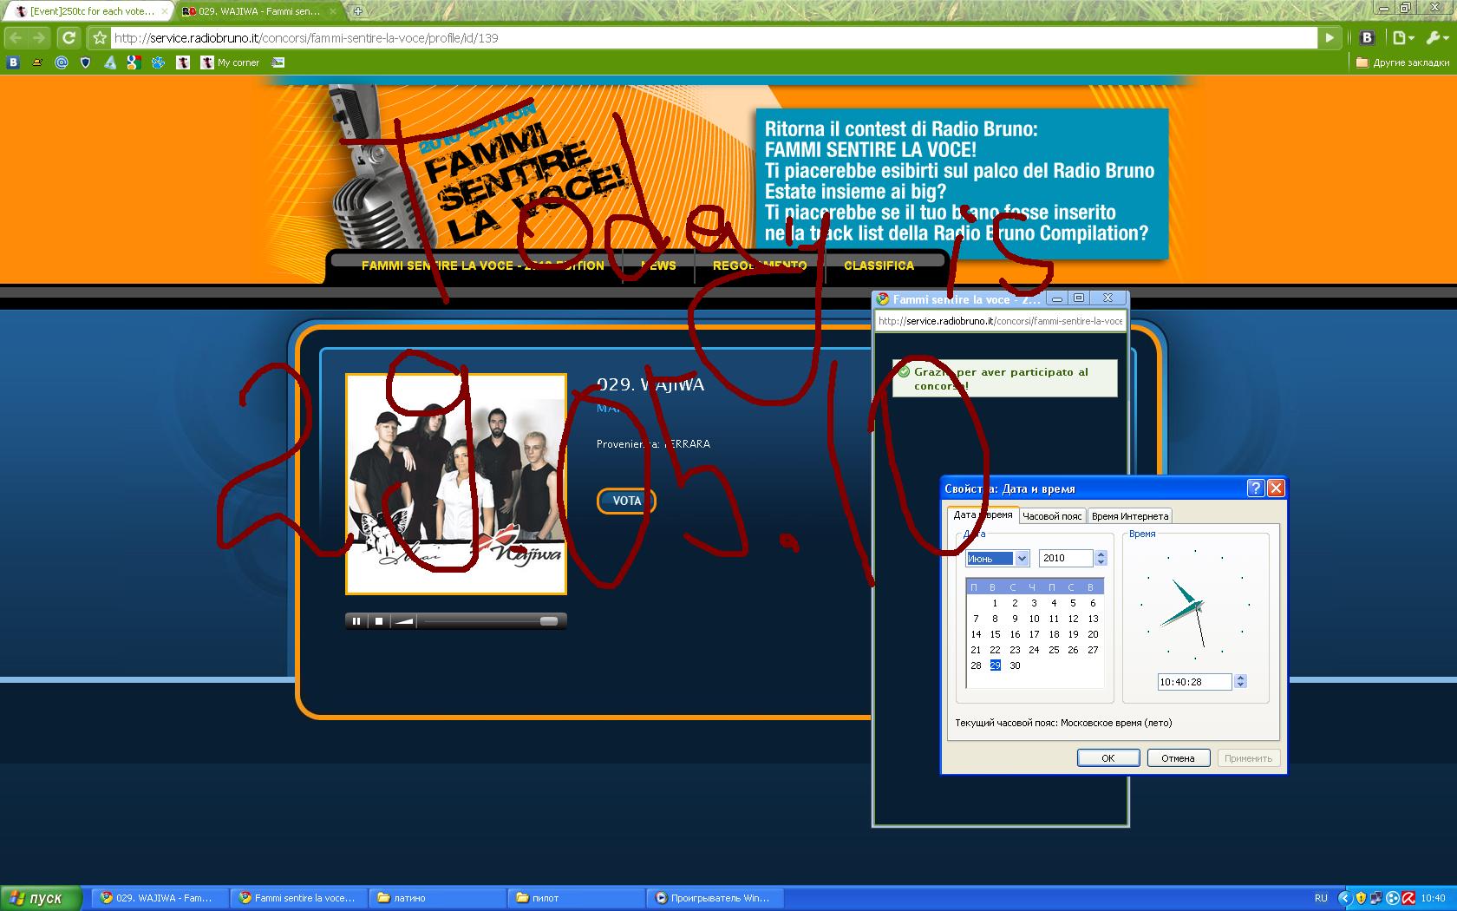1457x911 pixels.
Task: Open the CLASSIFICA menu item
Action: click(879, 265)
